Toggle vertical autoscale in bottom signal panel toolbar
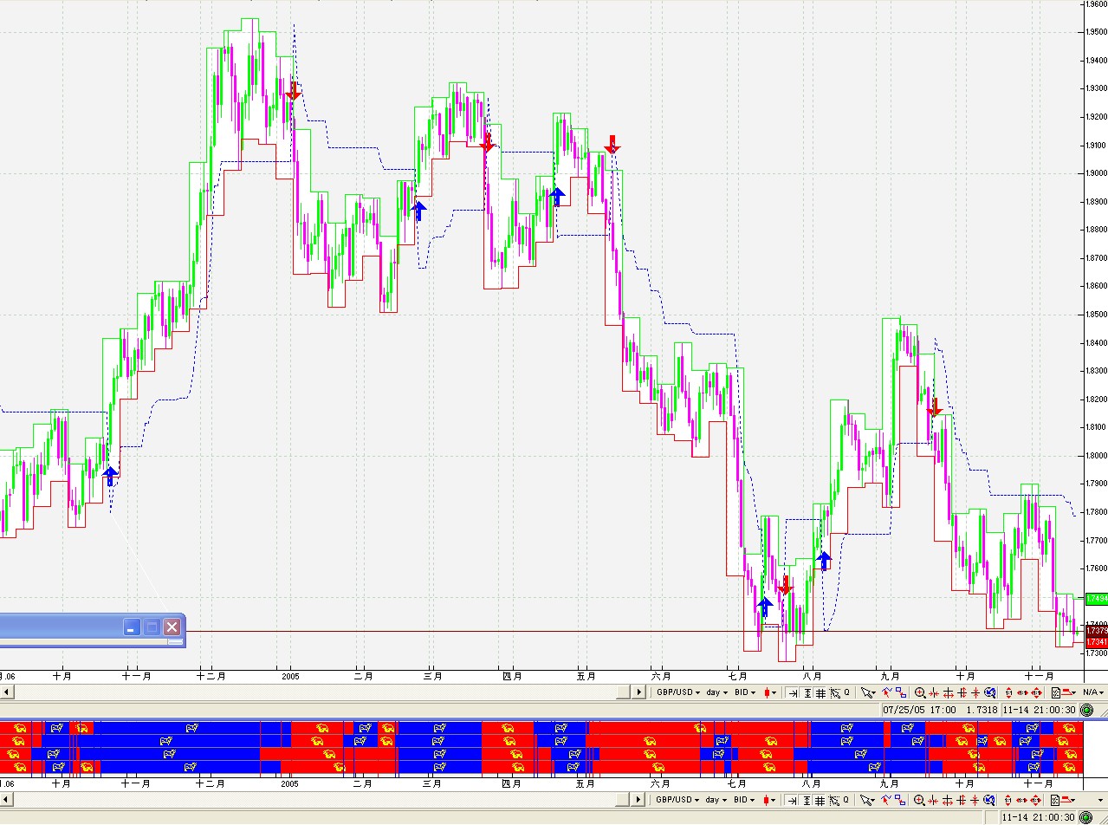Viewport: 1108px width, 825px height. click(807, 800)
